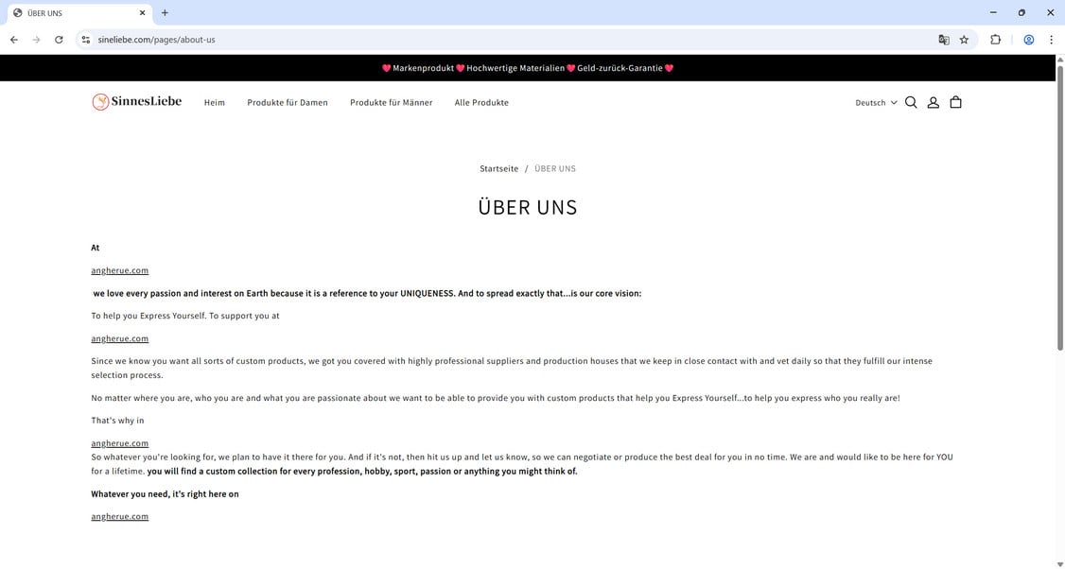Click the scrollbar down arrow
Screen dimensions: 1065x569
coord(1059,563)
